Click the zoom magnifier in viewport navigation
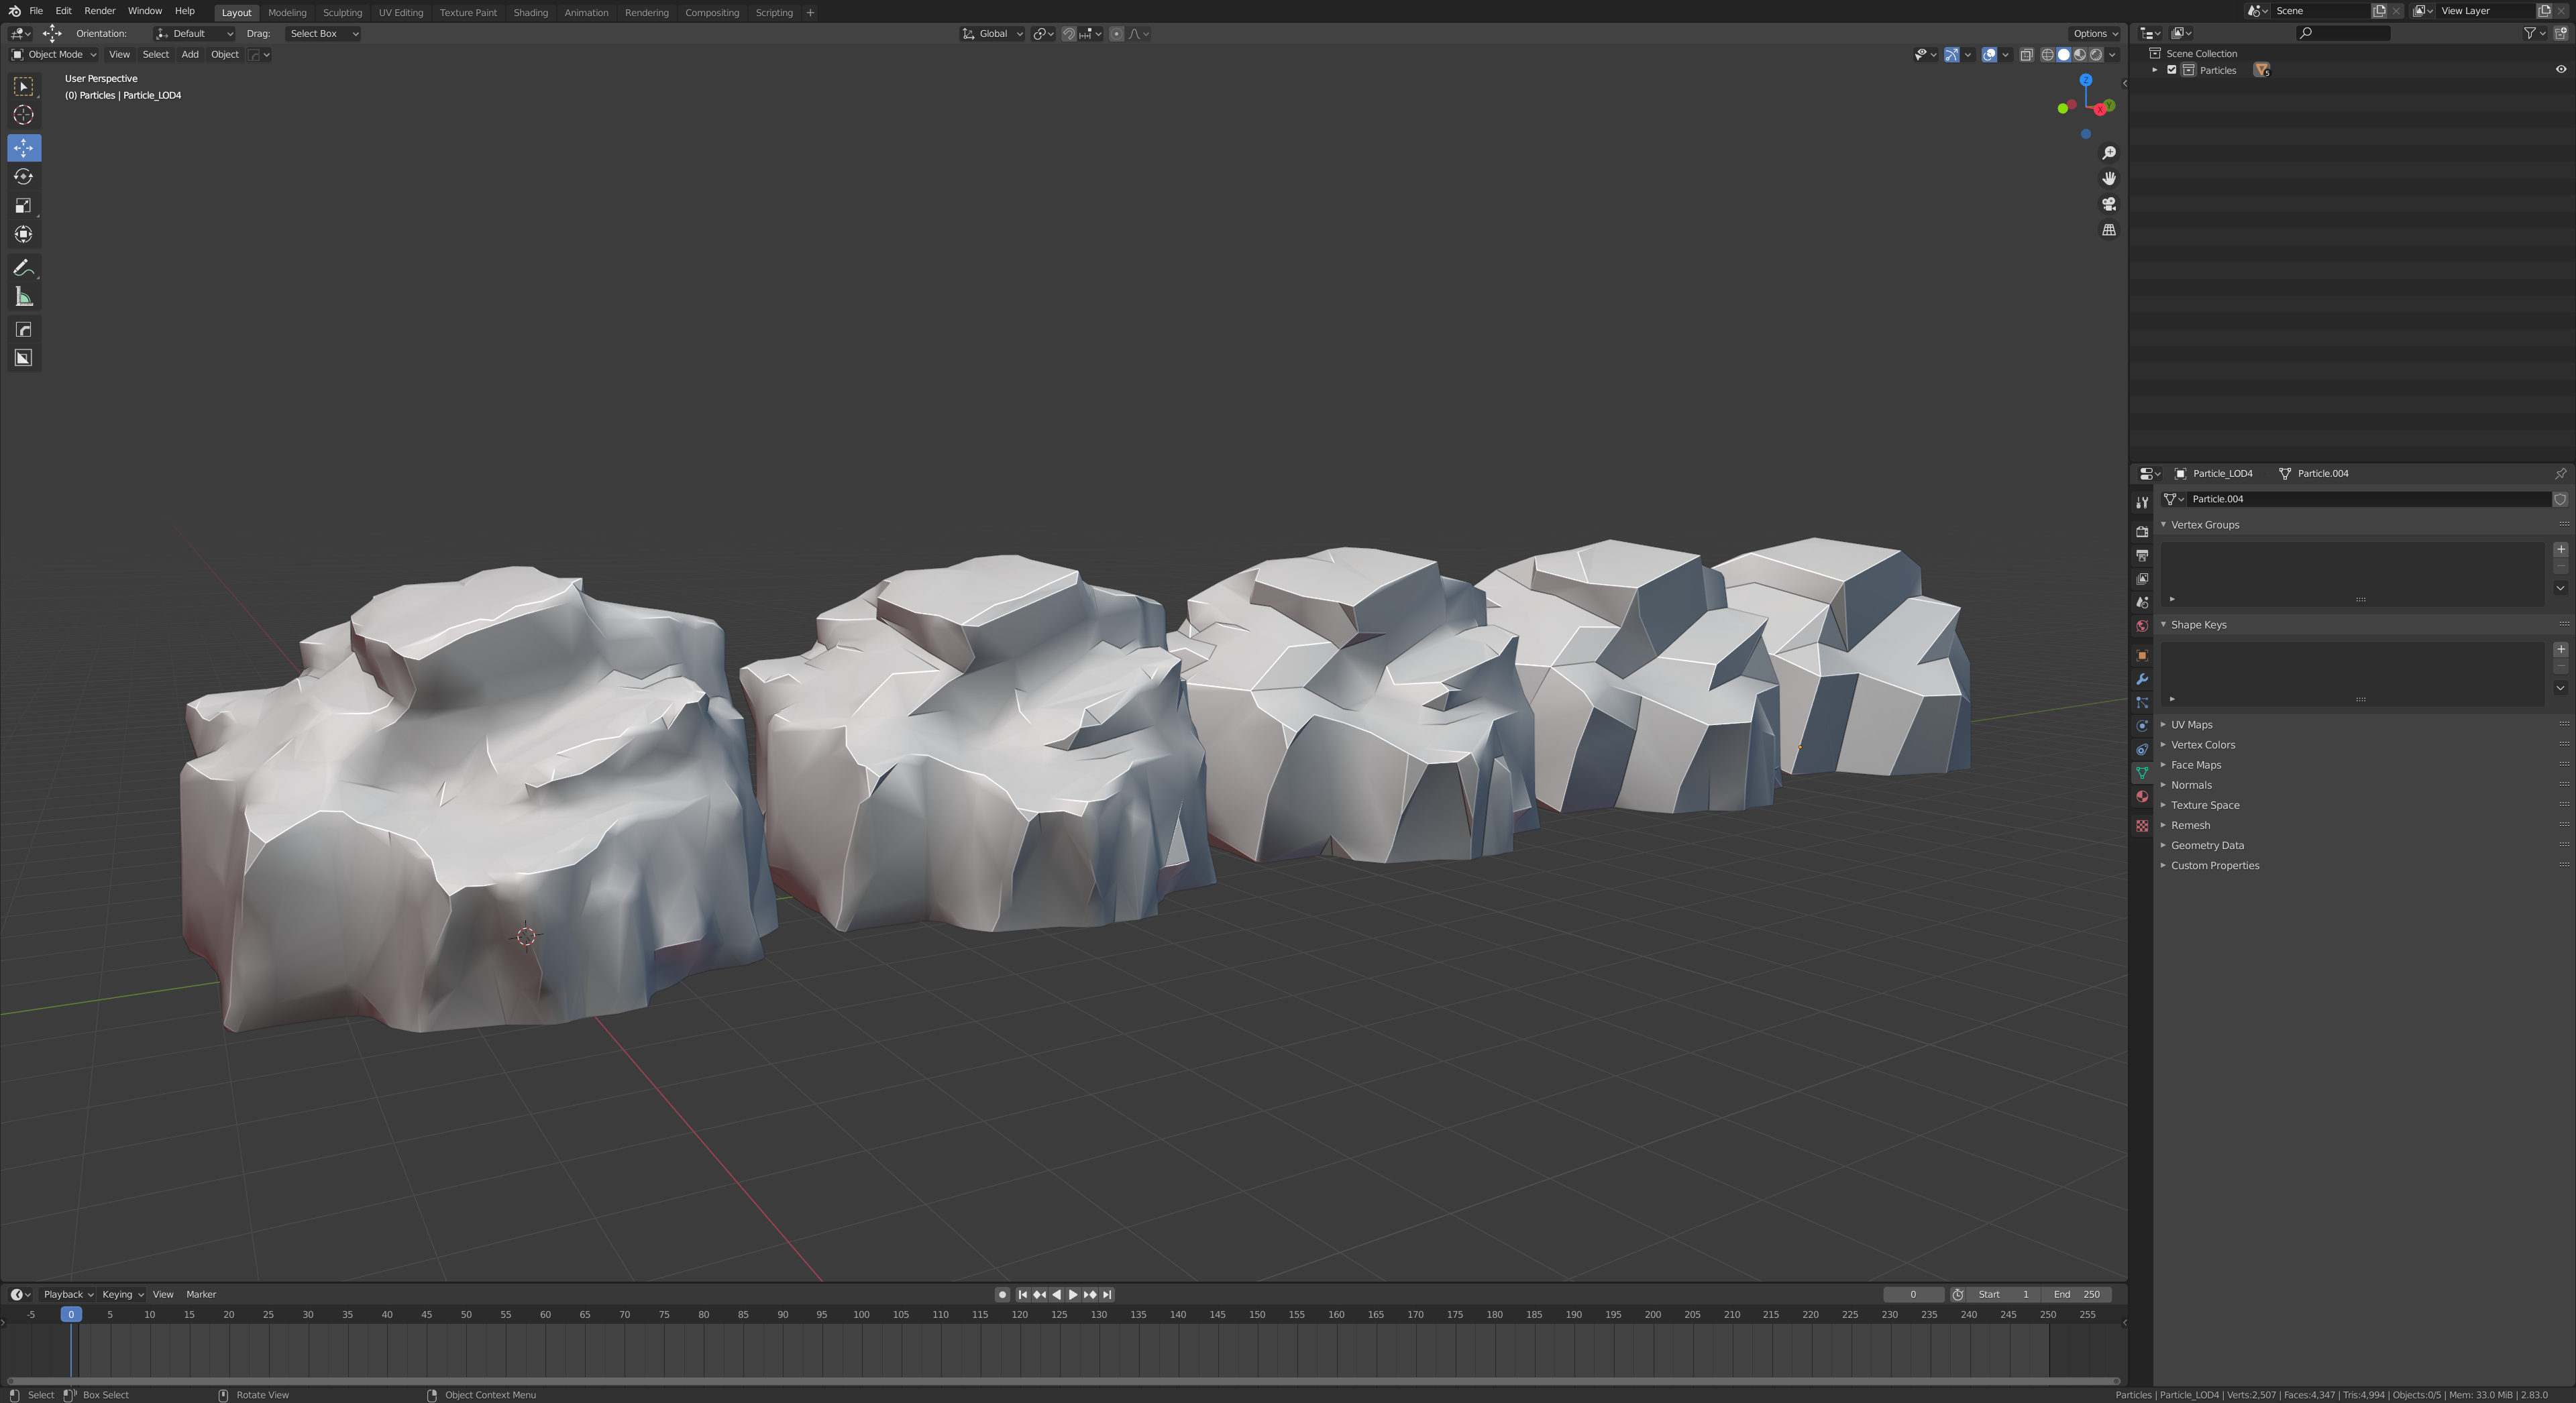2576x1403 pixels. tap(2109, 153)
